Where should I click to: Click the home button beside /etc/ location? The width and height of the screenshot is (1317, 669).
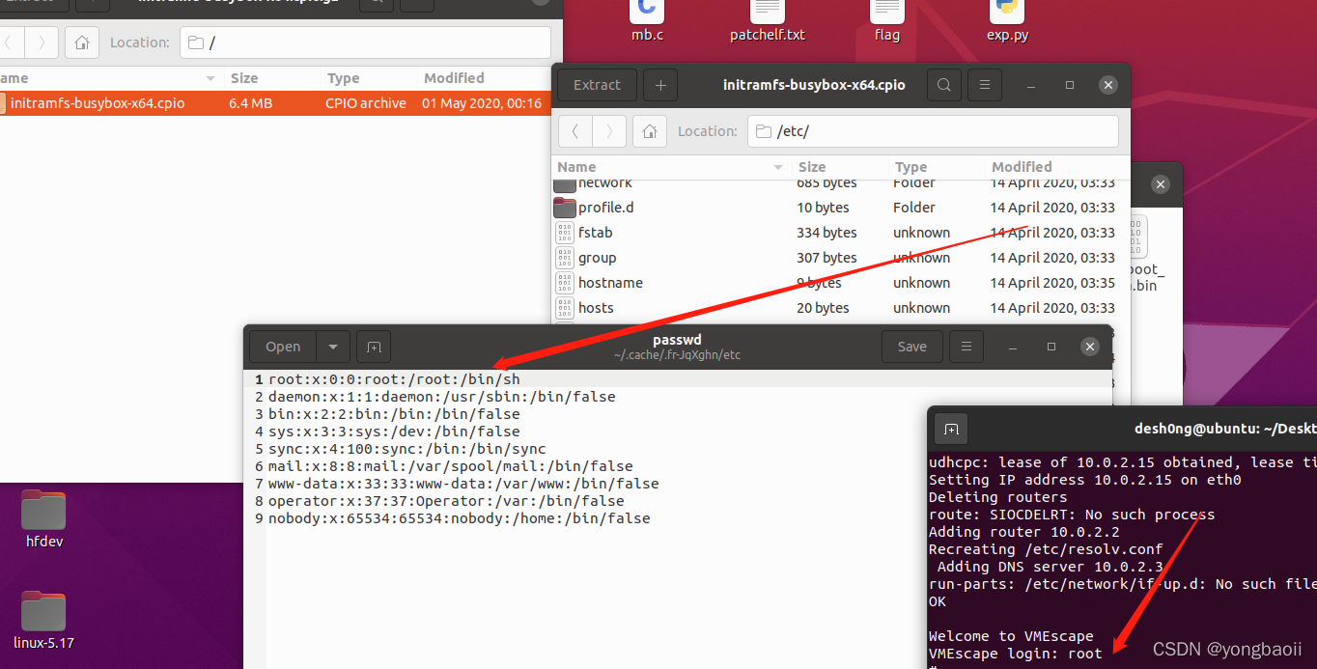650,131
